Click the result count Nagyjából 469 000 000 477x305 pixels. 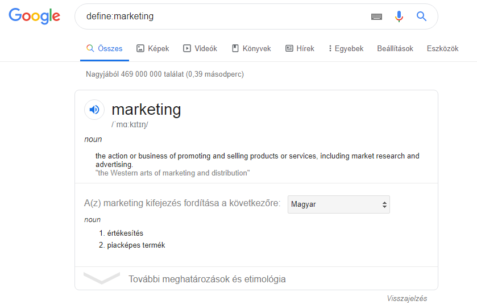(165, 74)
